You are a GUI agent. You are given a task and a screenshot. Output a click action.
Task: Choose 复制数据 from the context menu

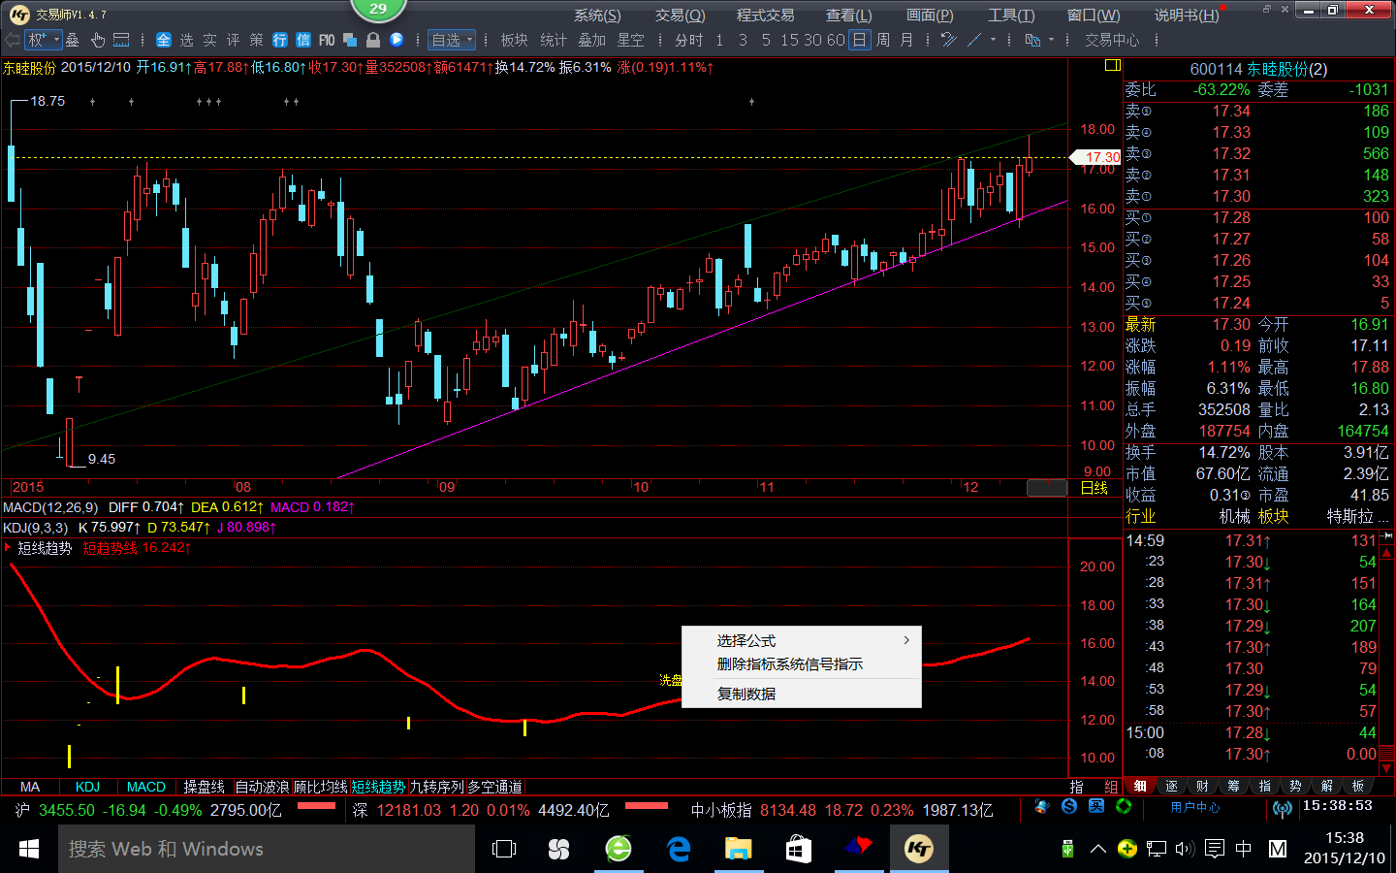pos(746,694)
